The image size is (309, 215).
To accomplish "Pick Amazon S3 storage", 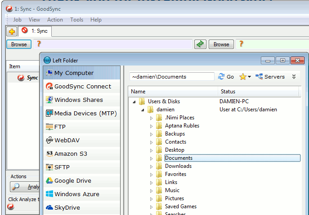I will click(81, 154).
